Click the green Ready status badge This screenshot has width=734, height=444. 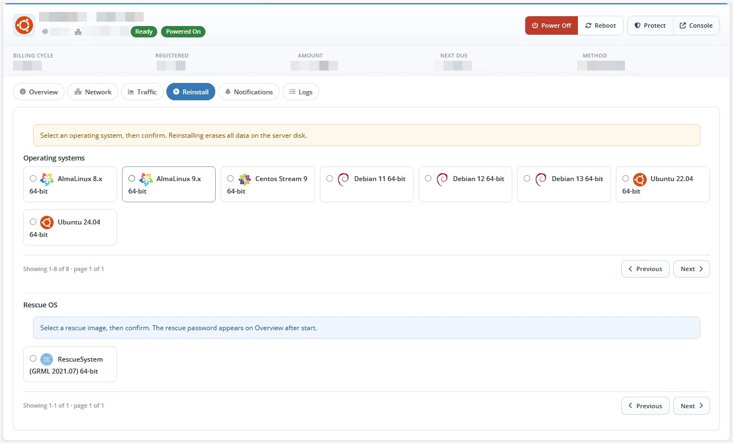click(x=144, y=31)
